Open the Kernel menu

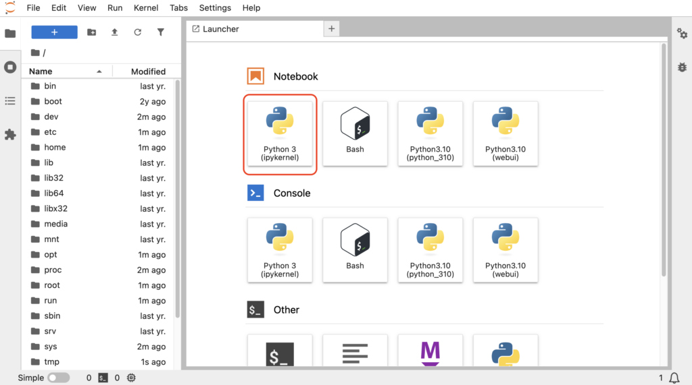tap(146, 8)
